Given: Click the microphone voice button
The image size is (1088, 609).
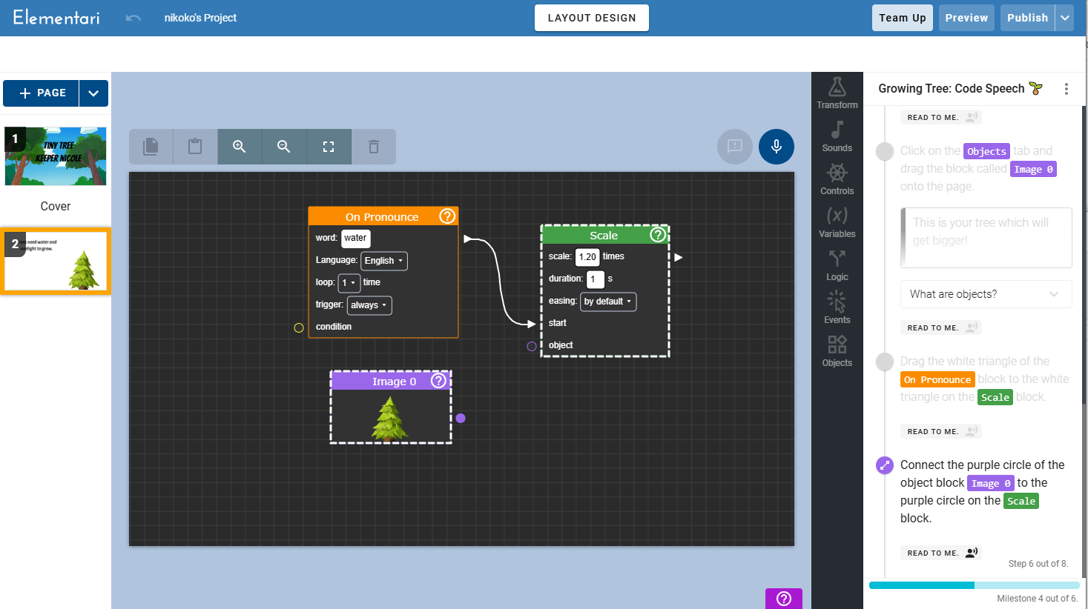Looking at the screenshot, I should pos(776,146).
